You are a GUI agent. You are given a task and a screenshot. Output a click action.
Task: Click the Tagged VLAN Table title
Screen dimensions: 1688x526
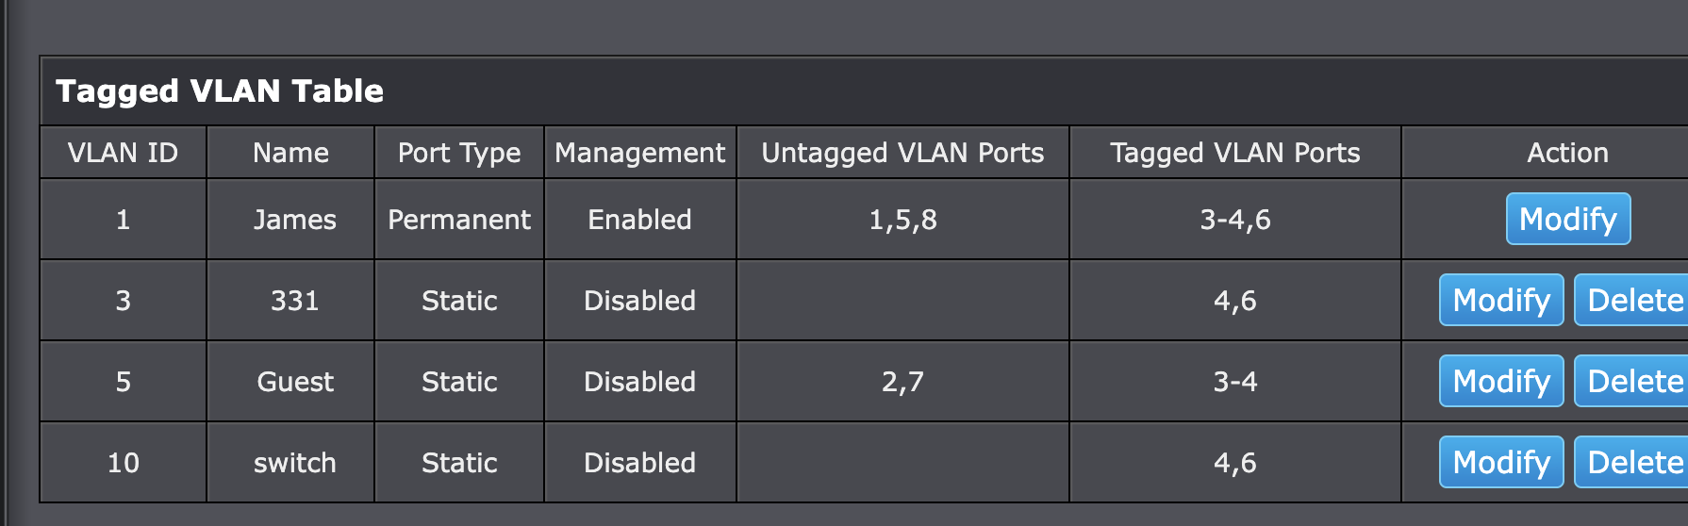coord(220,90)
